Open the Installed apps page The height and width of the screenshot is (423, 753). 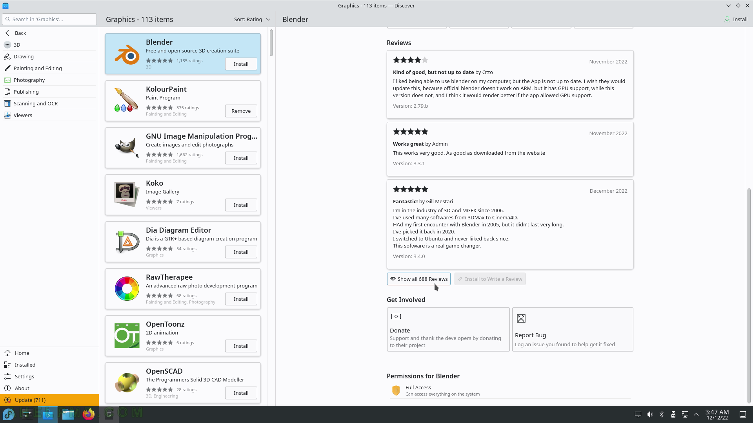click(x=49, y=365)
